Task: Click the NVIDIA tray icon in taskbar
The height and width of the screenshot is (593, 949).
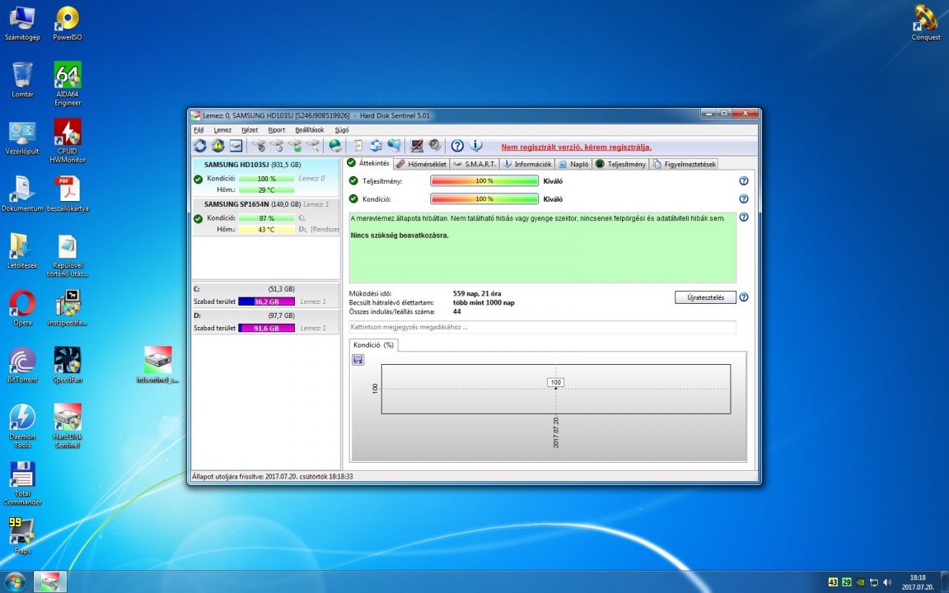Action: click(860, 582)
